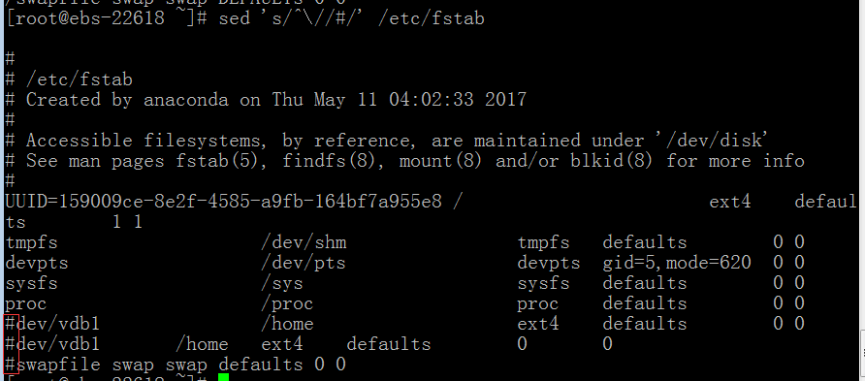The image size is (865, 381).
Task: Click the 'Accessible filesystems' comment line
Action: point(386,141)
